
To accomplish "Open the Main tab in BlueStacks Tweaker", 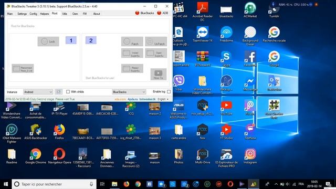I will pyautogui.click(x=10, y=14).
